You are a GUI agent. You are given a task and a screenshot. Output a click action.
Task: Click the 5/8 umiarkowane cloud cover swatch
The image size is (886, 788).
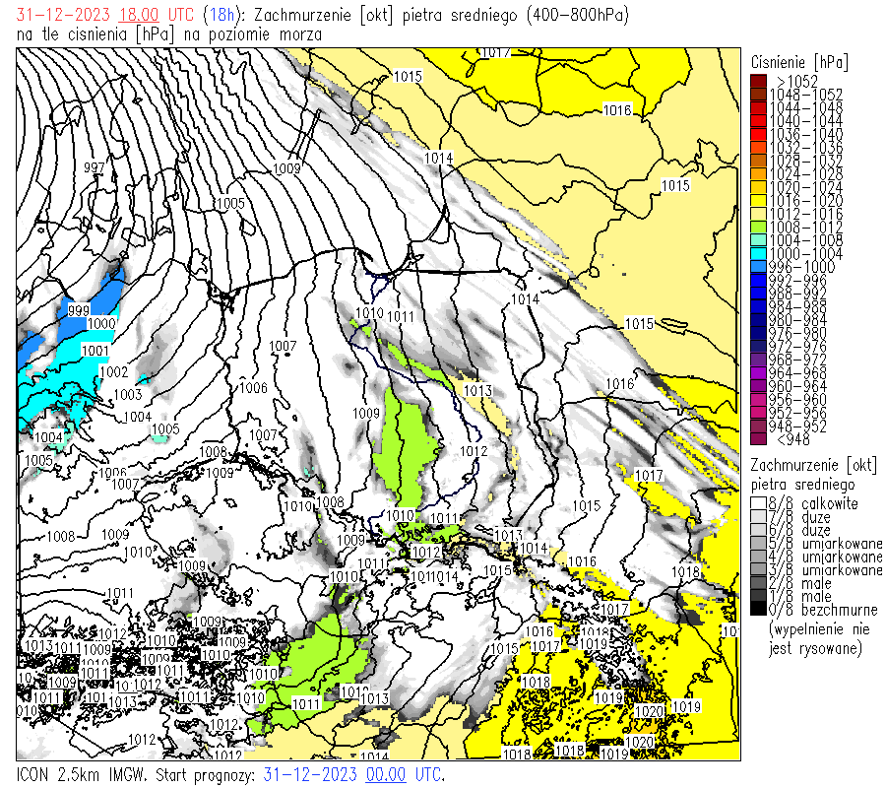[x=758, y=544]
